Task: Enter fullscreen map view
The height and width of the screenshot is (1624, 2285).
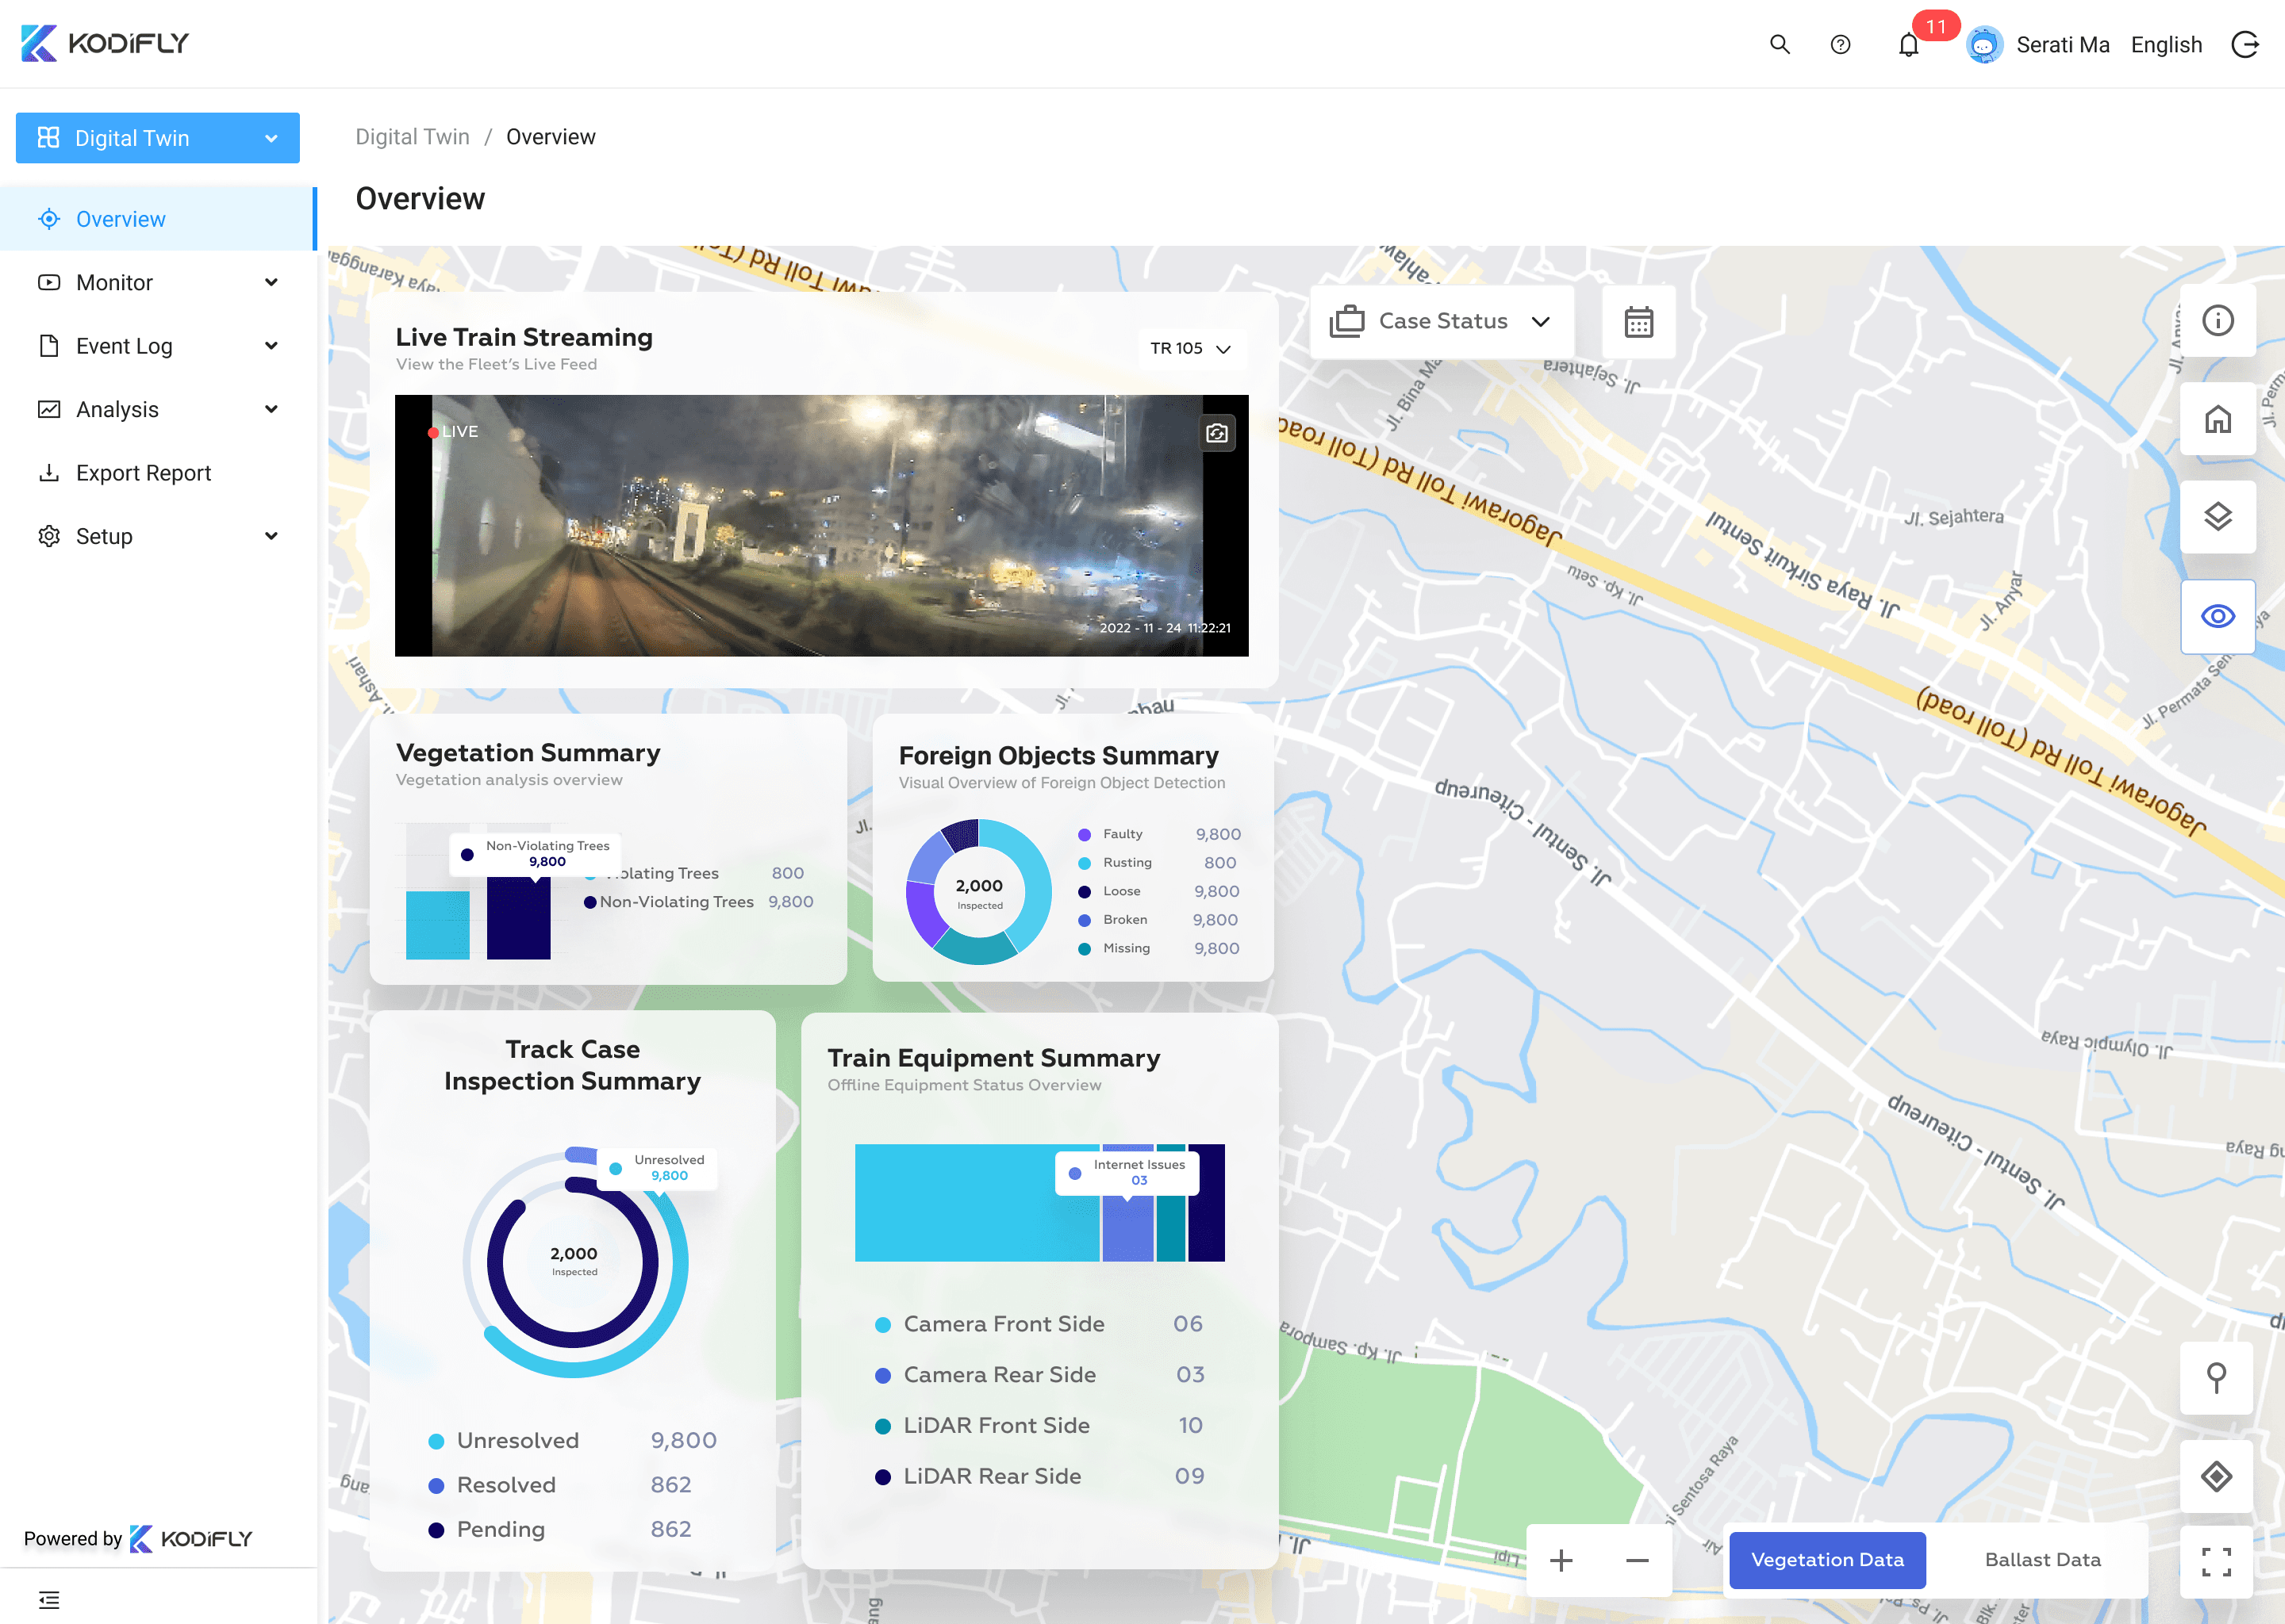Action: 2217,1562
